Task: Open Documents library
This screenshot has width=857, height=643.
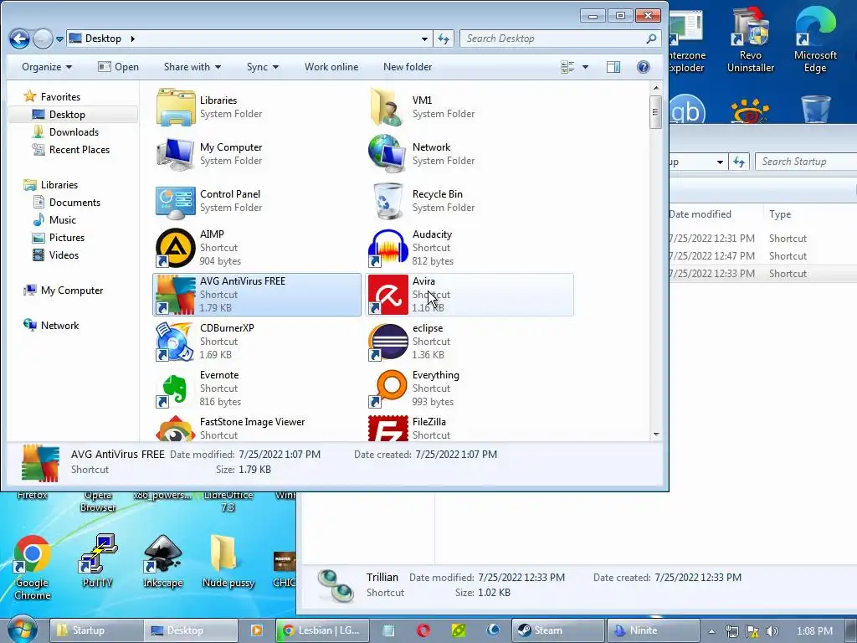Action: (74, 203)
